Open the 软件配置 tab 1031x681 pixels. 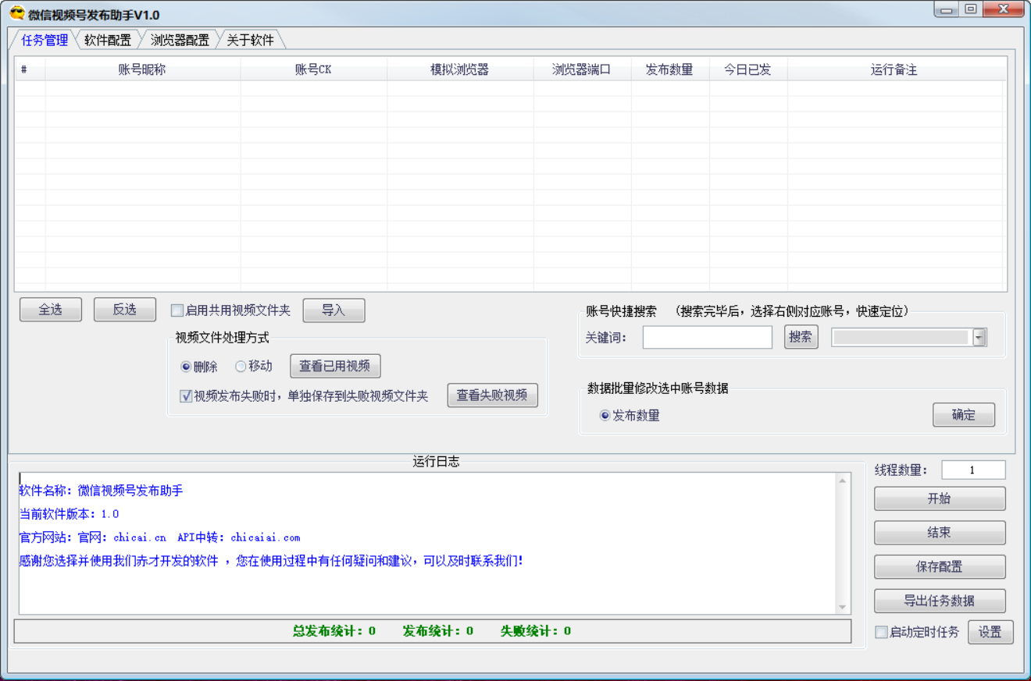pyautogui.click(x=108, y=41)
